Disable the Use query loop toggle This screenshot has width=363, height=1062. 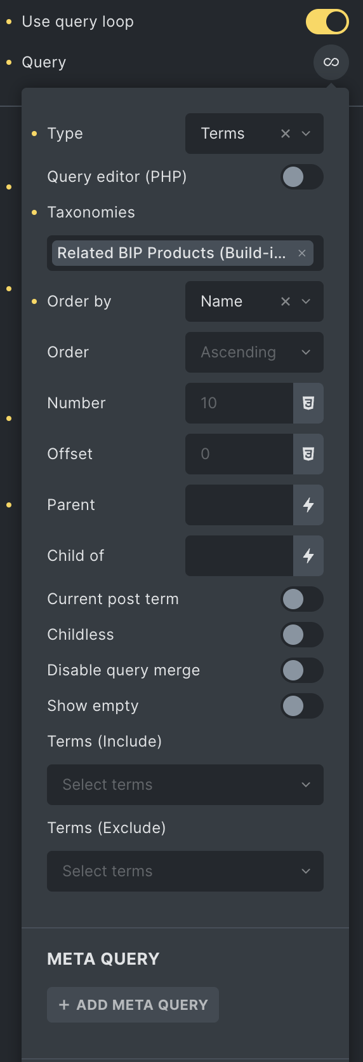pyautogui.click(x=327, y=22)
